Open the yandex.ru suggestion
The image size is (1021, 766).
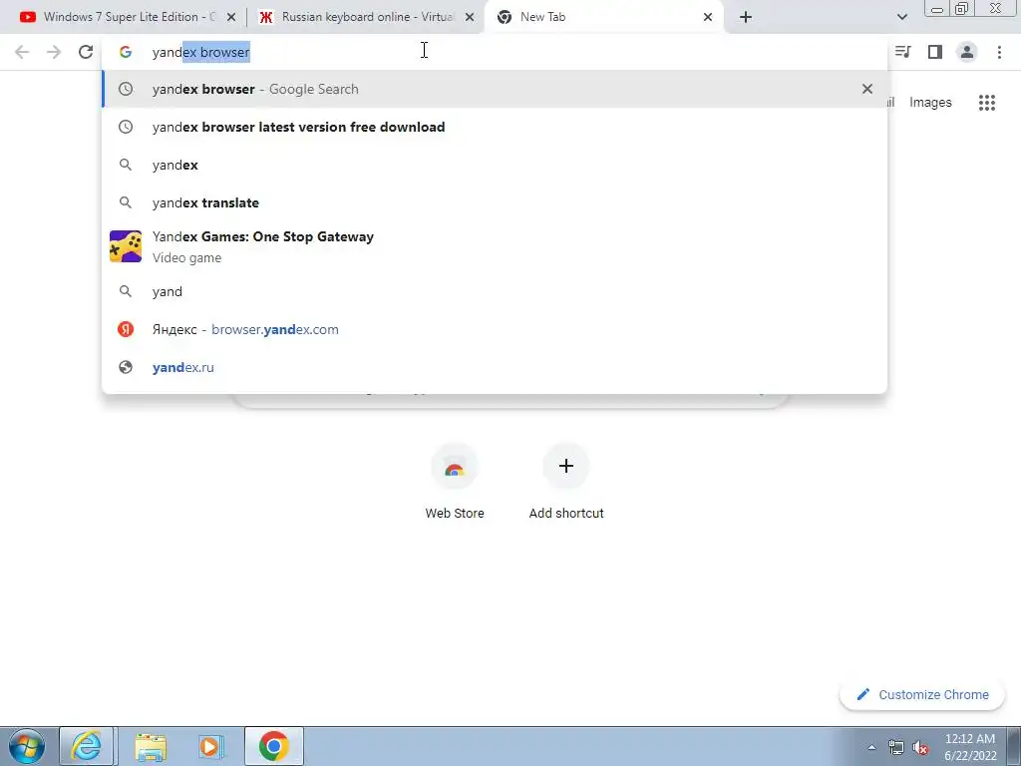click(x=495, y=367)
